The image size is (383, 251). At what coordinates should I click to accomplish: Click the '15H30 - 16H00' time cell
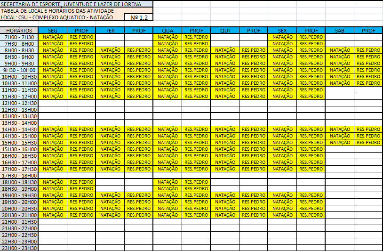pos(19,149)
